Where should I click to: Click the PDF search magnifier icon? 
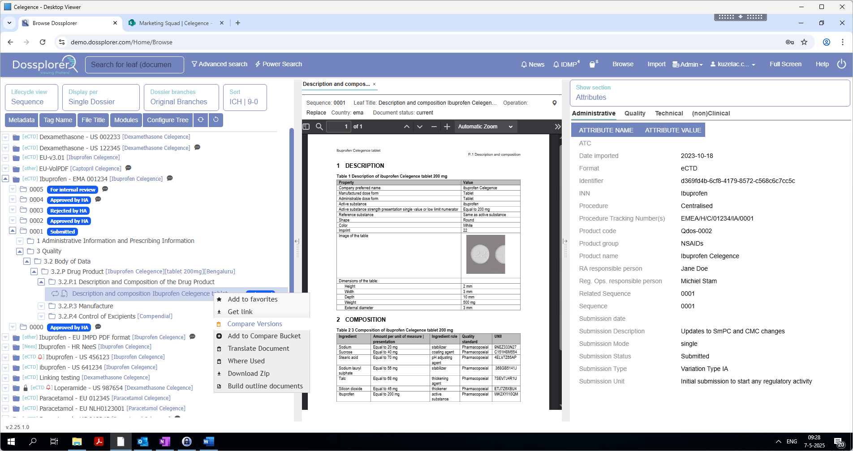319,127
